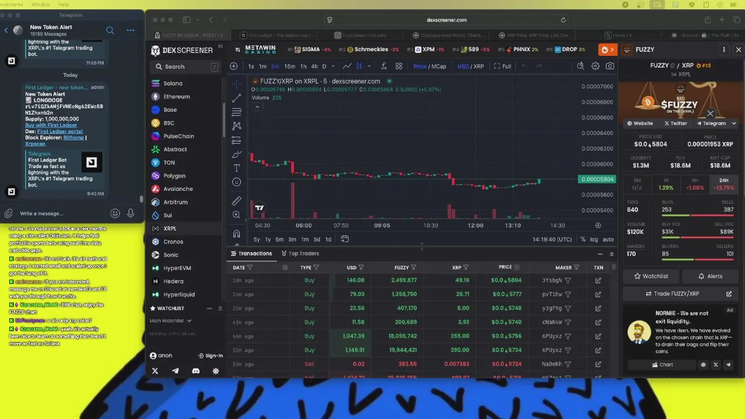
Task: Open the chart style dropdown arrow
Action: tap(368, 66)
